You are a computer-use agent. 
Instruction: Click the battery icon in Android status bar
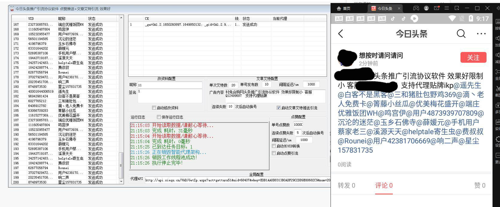(471, 19)
